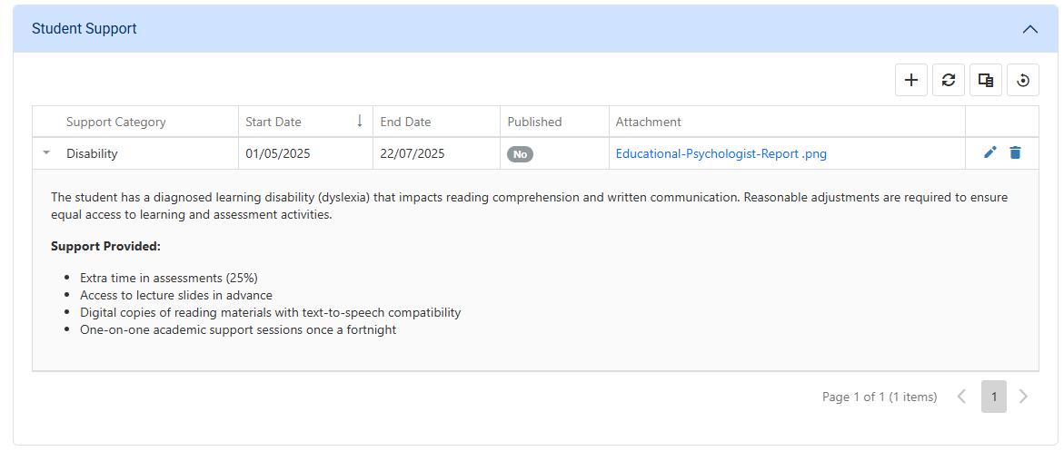Select page 1 in pagination
Image resolution: width=1064 pixels, height=451 pixels.
[x=994, y=397]
